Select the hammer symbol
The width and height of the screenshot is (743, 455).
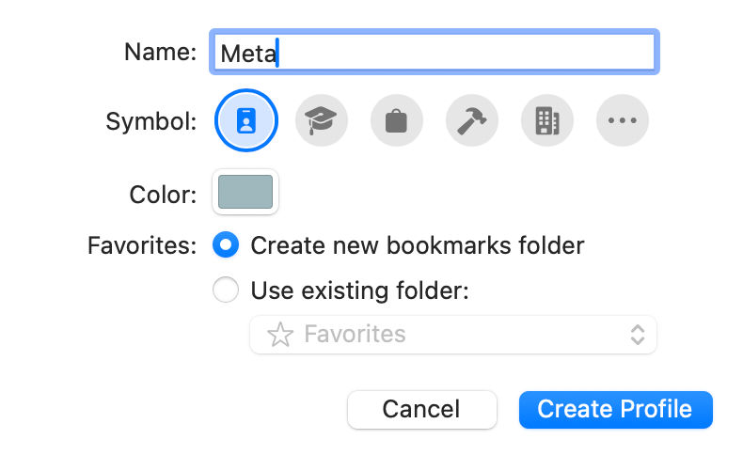point(472,120)
